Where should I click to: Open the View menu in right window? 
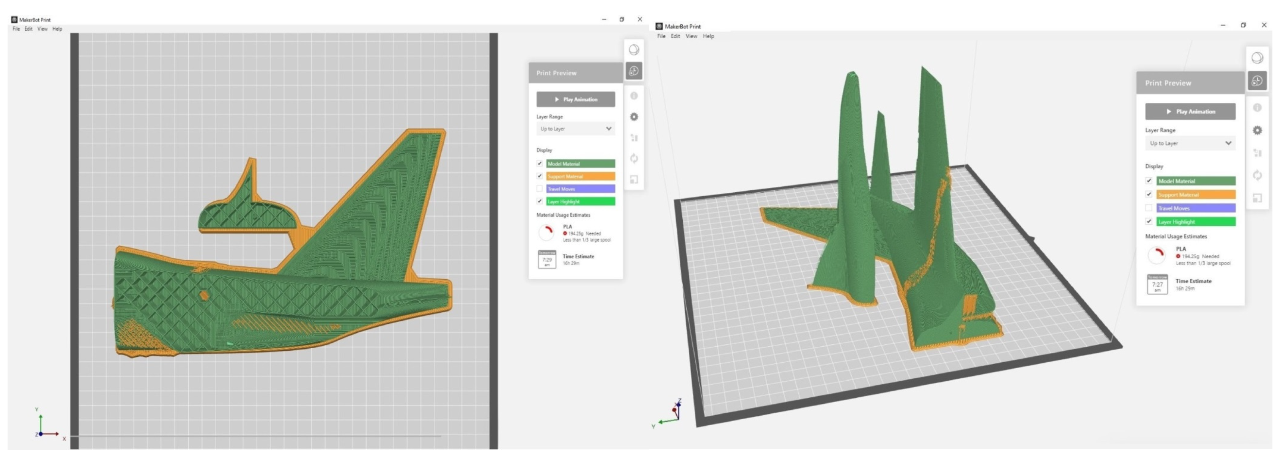(691, 36)
